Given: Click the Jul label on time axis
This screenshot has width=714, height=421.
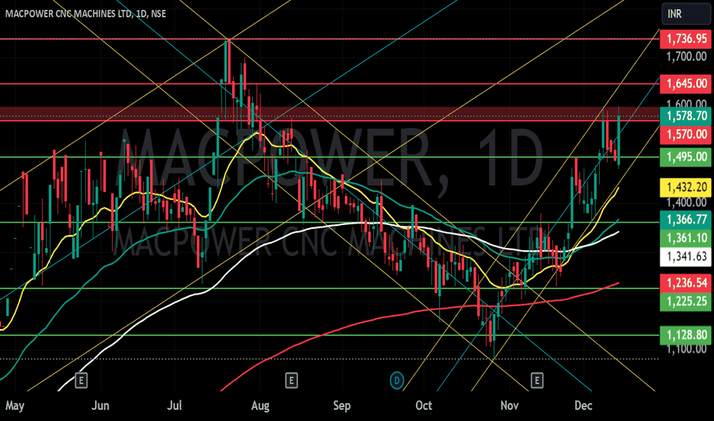Looking at the screenshot, I should click(x=175, y=406).
